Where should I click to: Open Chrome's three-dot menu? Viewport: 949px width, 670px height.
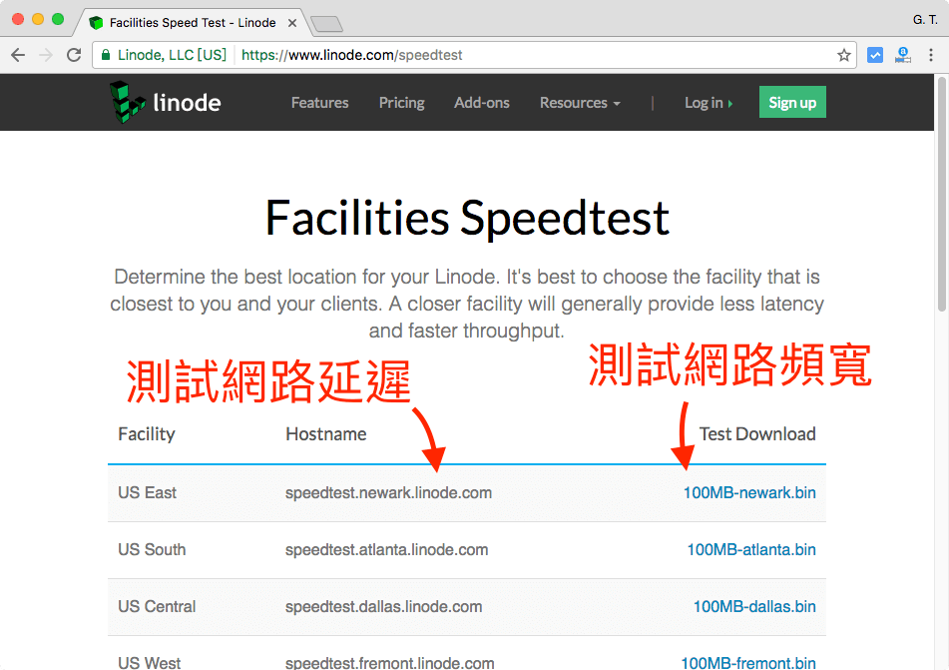click(931, 55)
